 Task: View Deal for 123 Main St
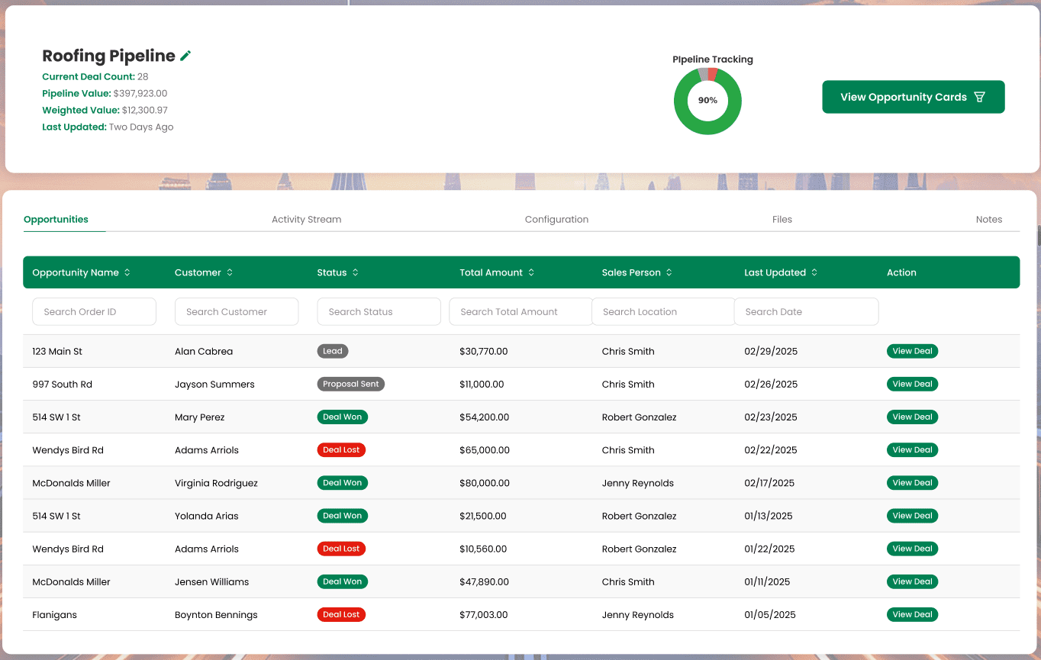(x=912, y=352)
